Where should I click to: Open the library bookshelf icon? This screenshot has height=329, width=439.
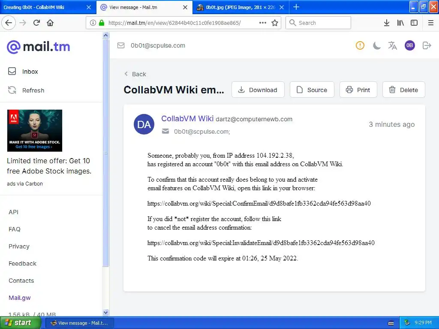click(400, 23)
